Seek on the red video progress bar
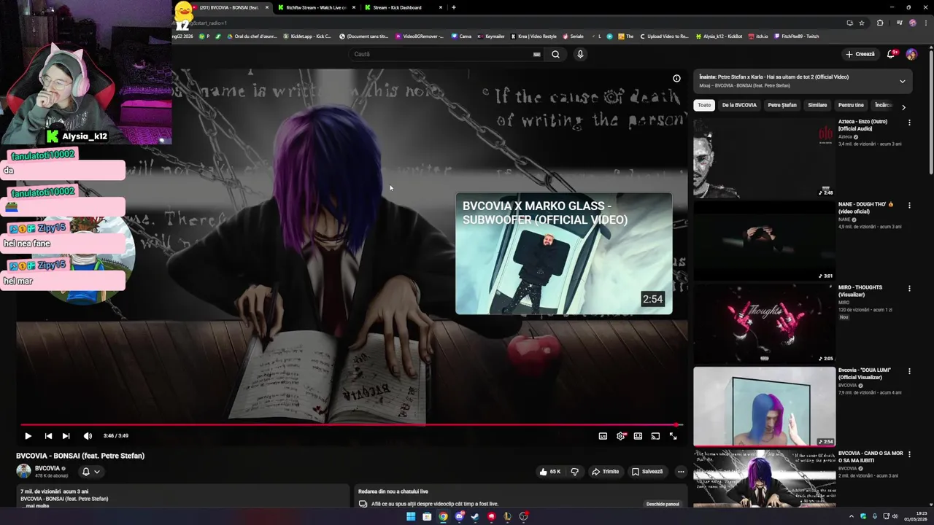 352,424
